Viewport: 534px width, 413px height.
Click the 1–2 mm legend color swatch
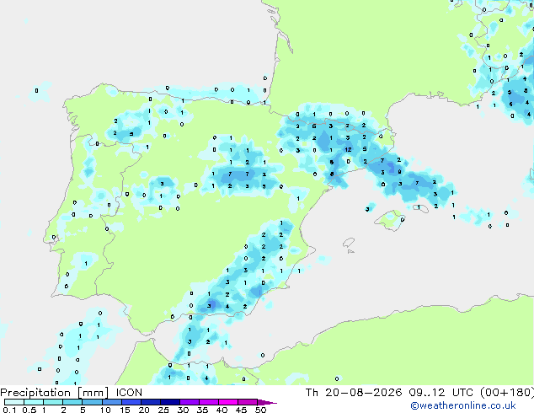coord(53,402)
